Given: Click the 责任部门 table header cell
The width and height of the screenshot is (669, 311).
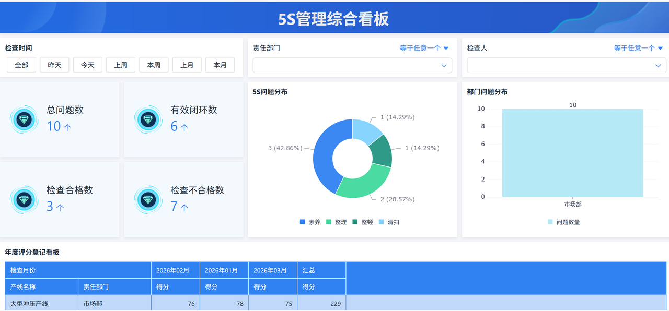Looking at the screenshot, I should [114, 287].
